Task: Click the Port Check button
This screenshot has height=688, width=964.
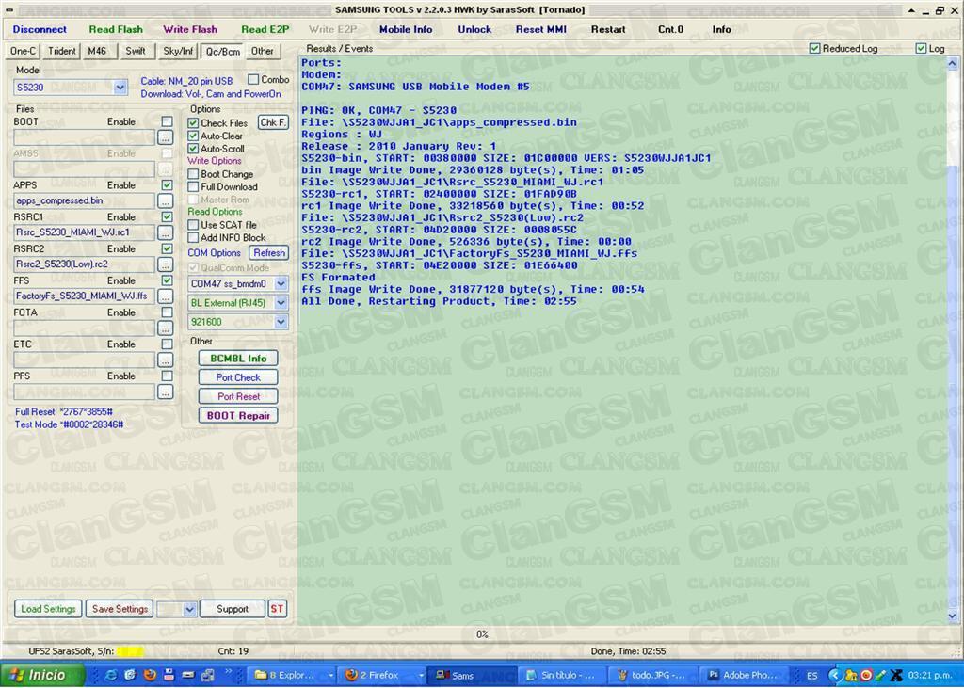Action: pos(238,377)
